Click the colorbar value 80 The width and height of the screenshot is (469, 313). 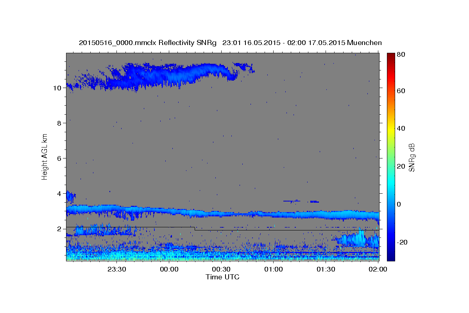(402, 54)
